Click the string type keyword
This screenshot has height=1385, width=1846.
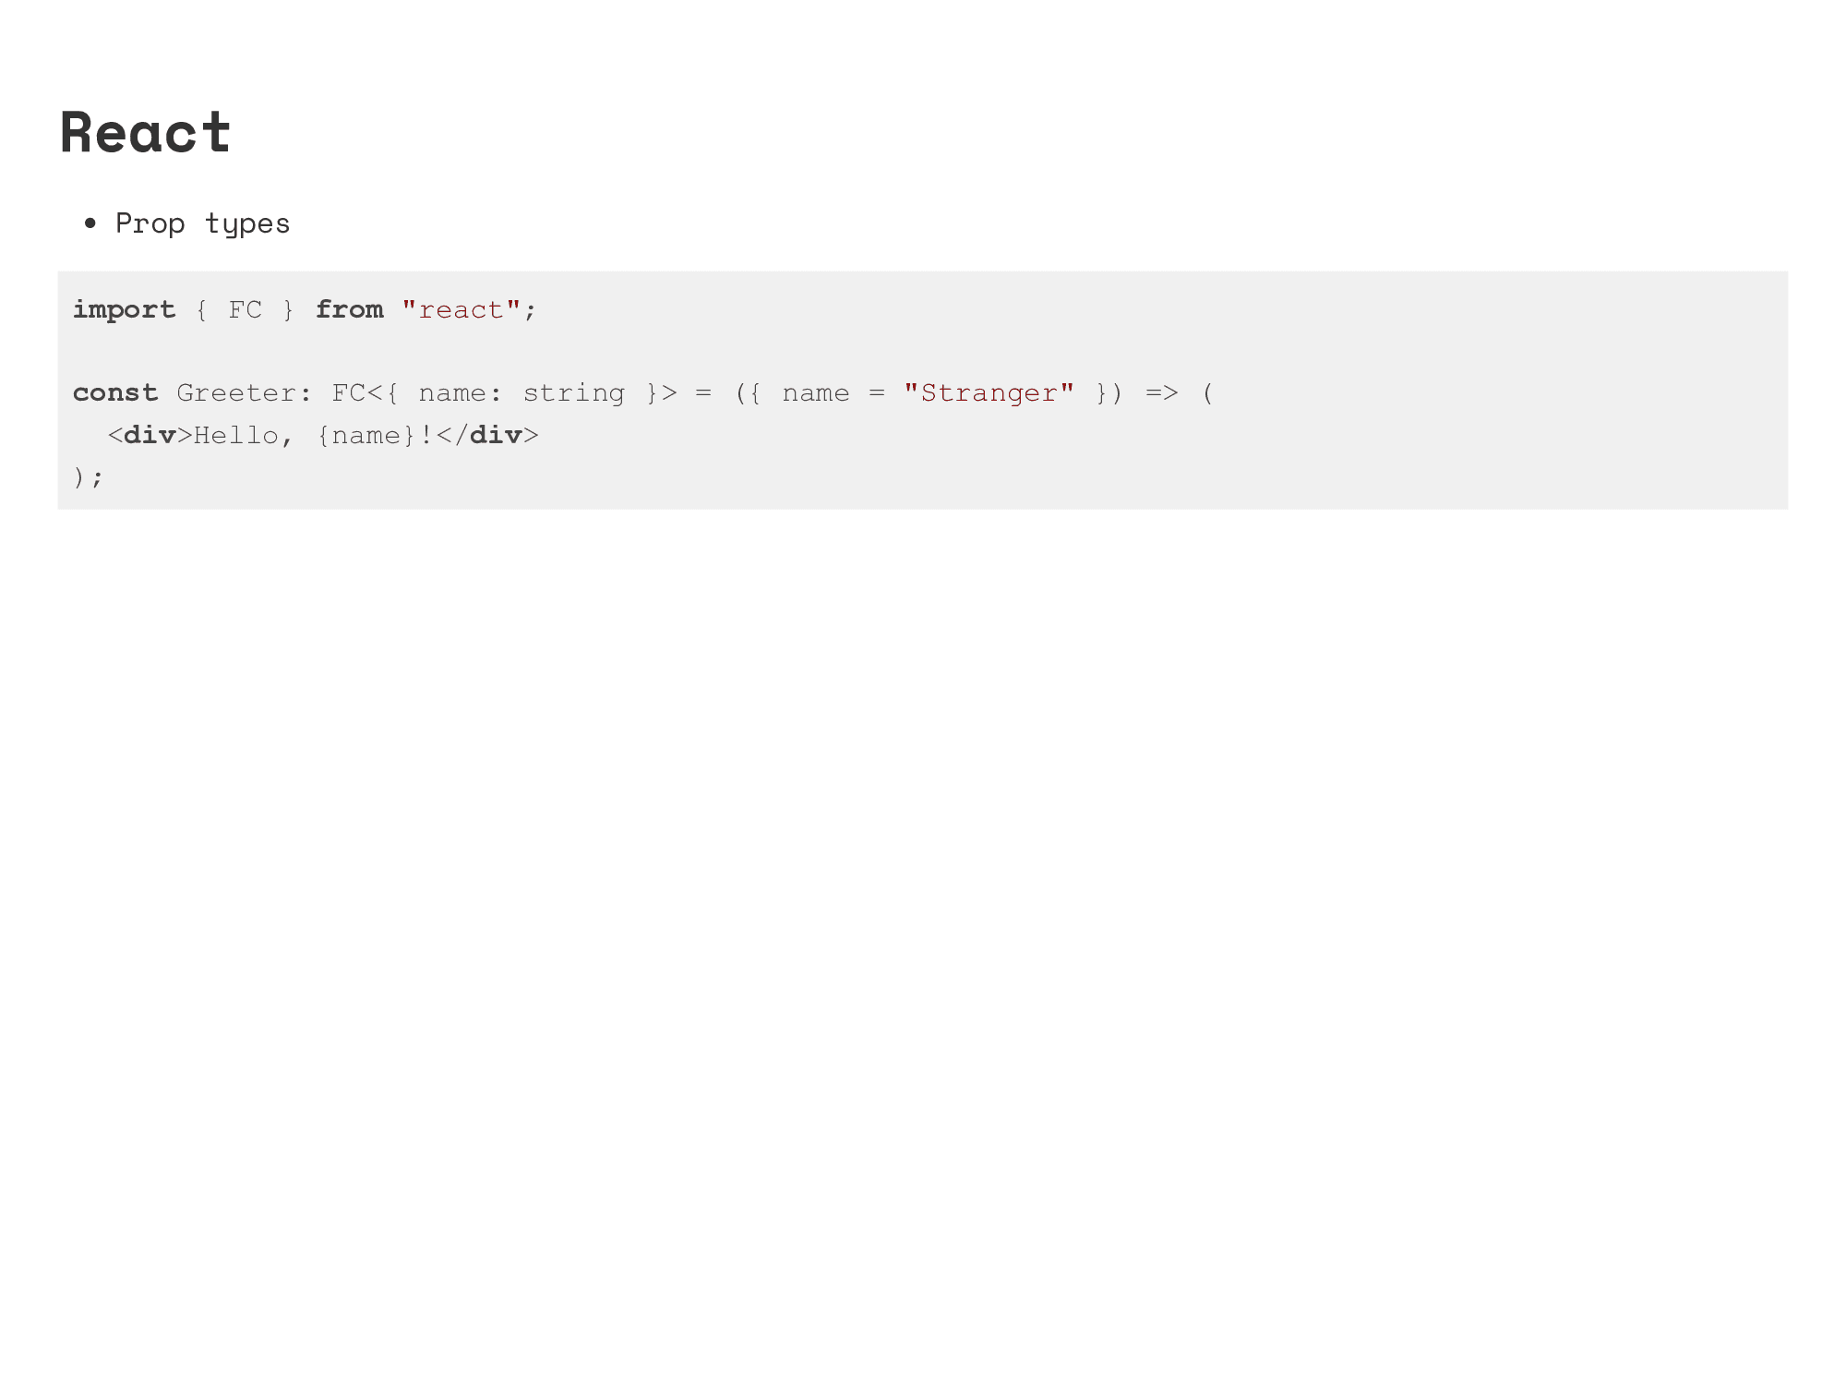(573, 392)
